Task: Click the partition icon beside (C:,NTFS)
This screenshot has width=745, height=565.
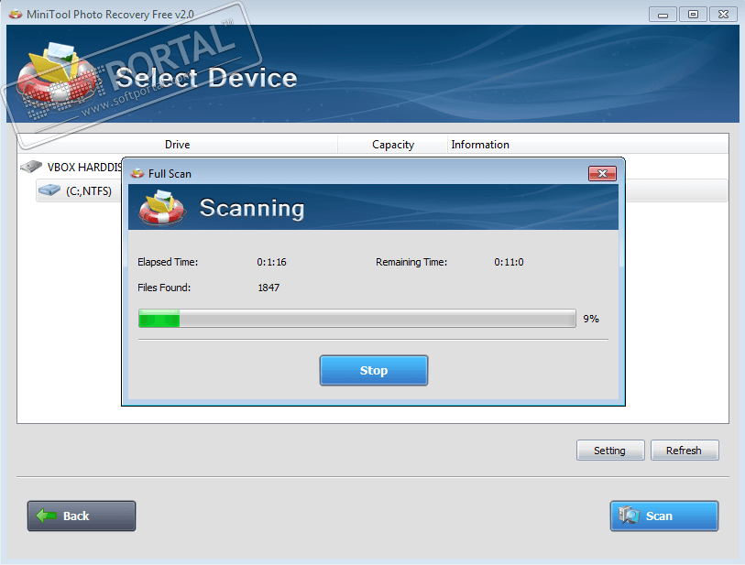Action: [x=49, y=190]
